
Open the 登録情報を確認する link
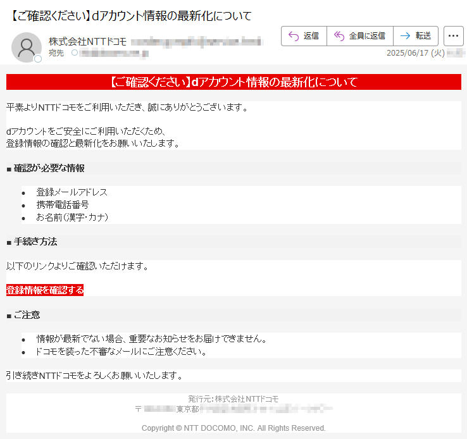click(x=45, y=290)
